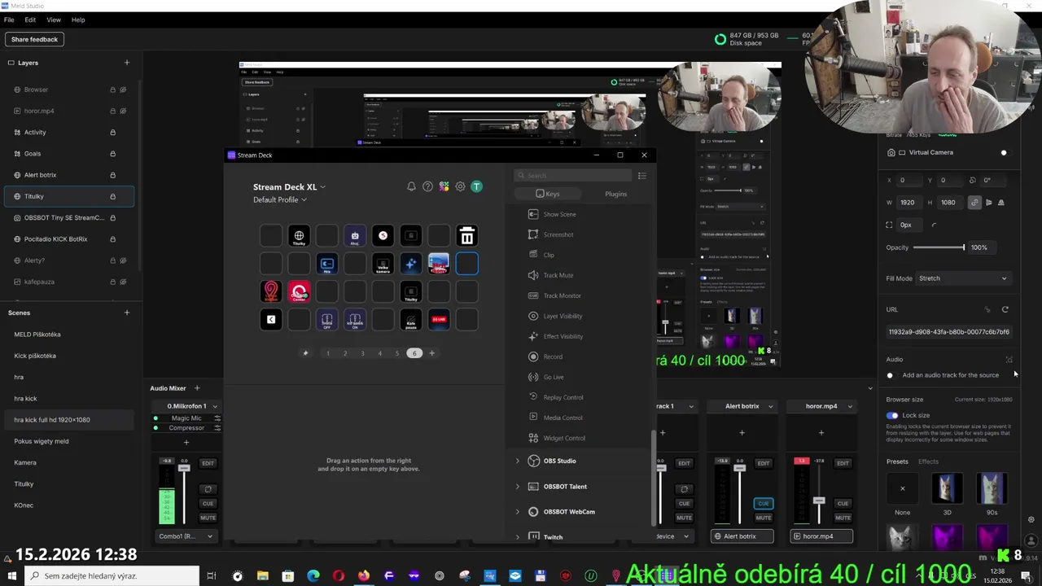The width and height of the screenshot is (1042, 586).
Task: Open Stream Deck help icon
Action: (x=427, y=186)
